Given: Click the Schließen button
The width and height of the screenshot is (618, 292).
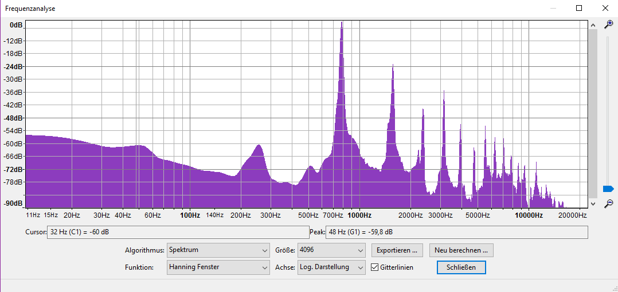Looking at the screenshot, I should coord(461,267).
